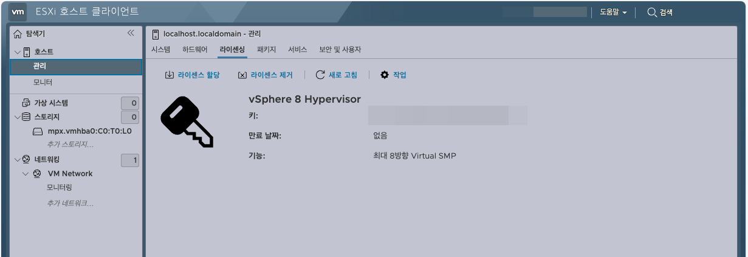This screenshot has width=748, height=257.
Task: Collapse the VM Network tree node
Action: point(26,174)
